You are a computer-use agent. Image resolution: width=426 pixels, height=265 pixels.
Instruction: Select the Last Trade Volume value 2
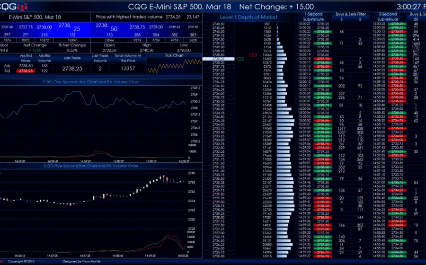pos(100,69)
